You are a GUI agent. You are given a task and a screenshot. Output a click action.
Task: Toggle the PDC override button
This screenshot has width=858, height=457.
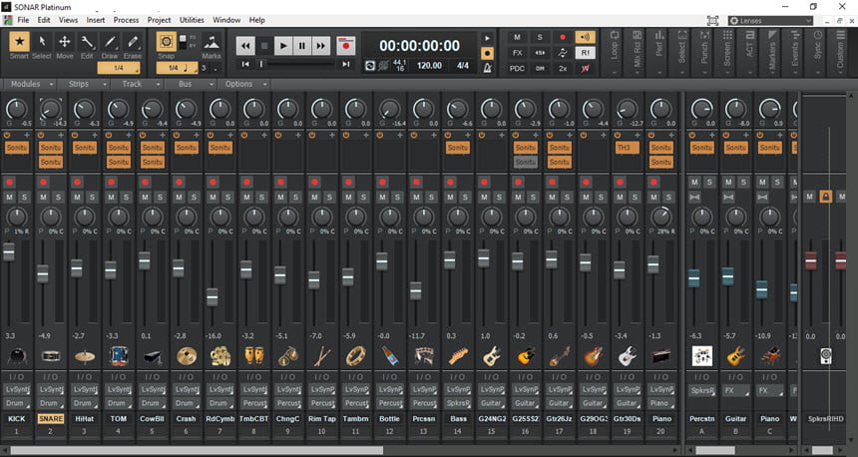click(x=517, y=68)
